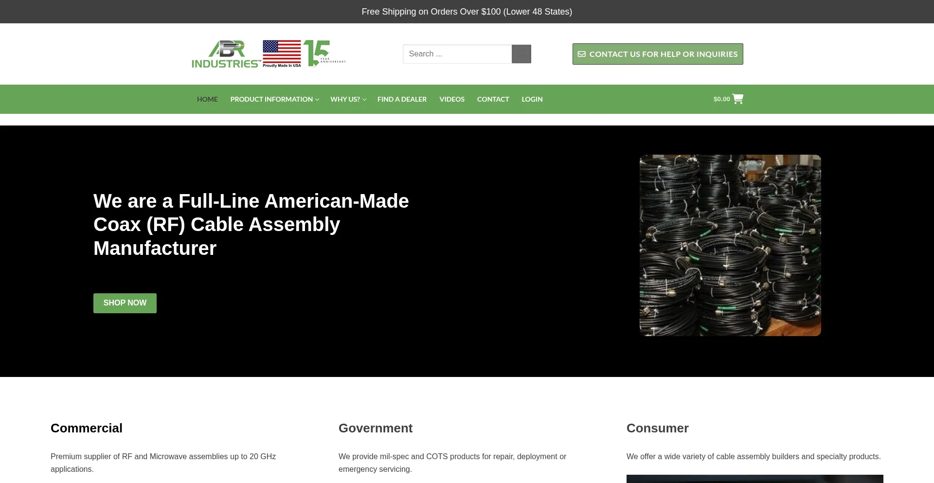Click the coiled coax cables photo

pyautogui.click(x=730, y=245)
